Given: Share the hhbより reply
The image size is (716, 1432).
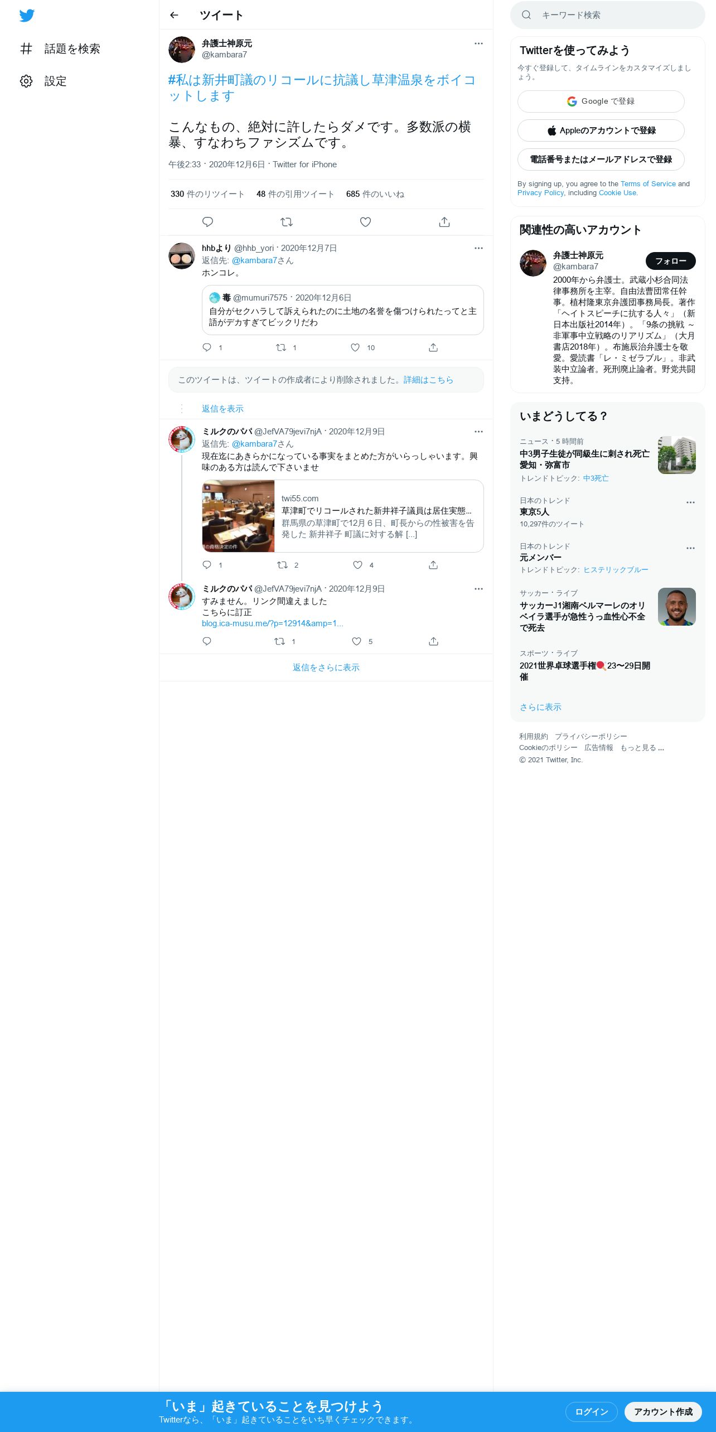Looking at the screenshot, I should (433, 347).
